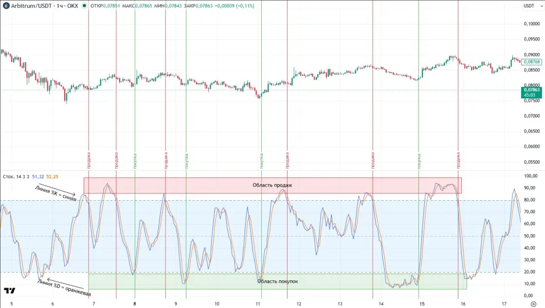Click the ЗАКР 0,07863 close value
Screen dimensions: 545x308
[x=198, y=6]
